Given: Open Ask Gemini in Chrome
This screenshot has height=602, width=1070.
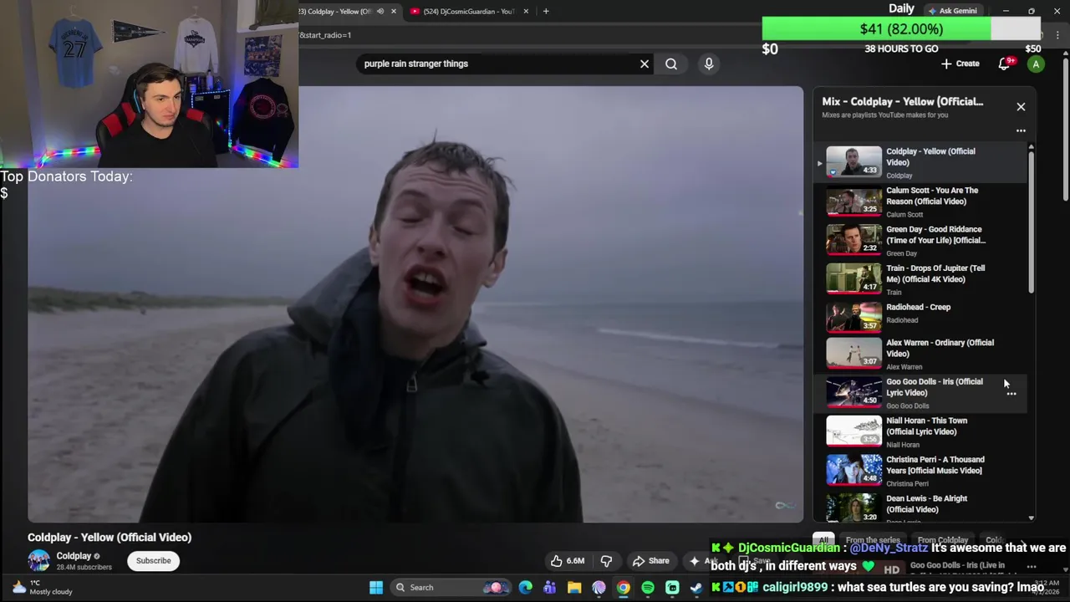Looking at the screenshot, I should [x=951, y=11].
